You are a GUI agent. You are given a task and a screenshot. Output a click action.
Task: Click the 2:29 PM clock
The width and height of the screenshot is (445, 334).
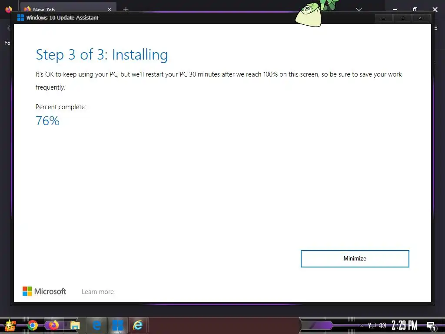[x=405, y=325]
